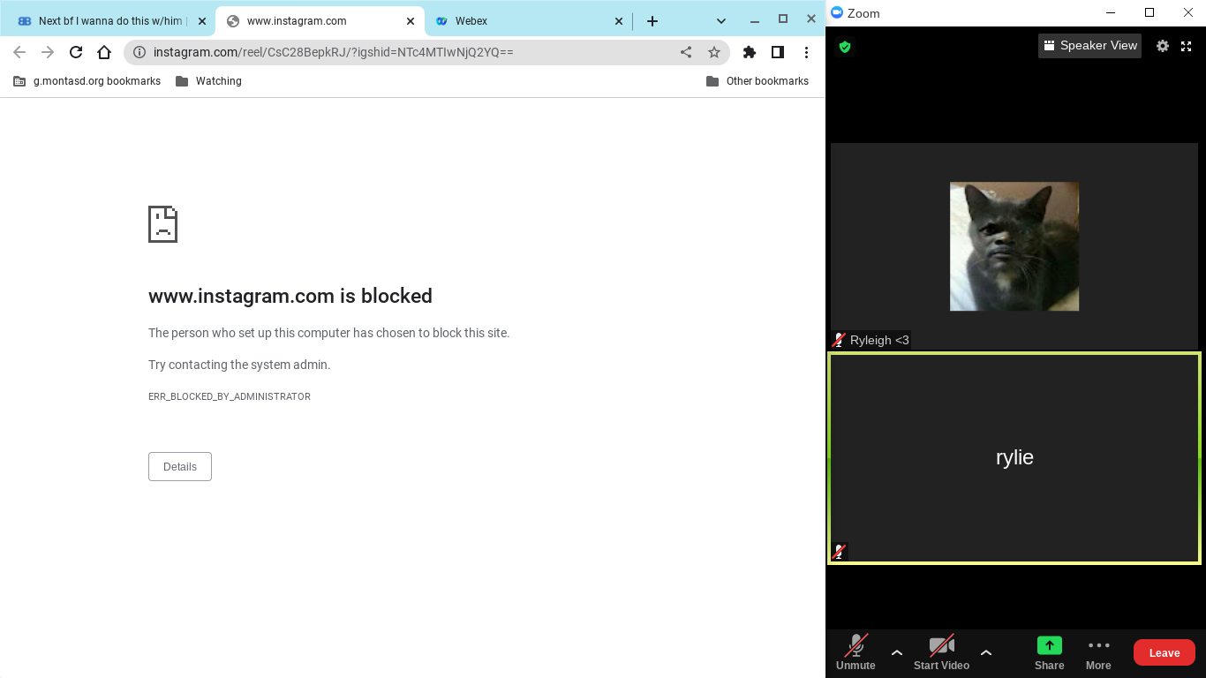Open the Watching bookmarks folder
This screenshot has width=1206, height=678.
point(208,81)
